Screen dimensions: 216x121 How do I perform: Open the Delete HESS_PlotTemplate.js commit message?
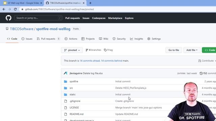click(131, 88)
